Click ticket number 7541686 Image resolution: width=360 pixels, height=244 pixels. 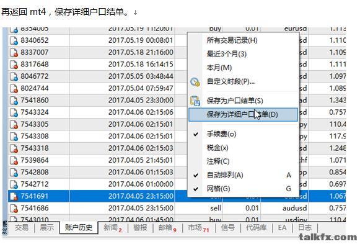35,208
